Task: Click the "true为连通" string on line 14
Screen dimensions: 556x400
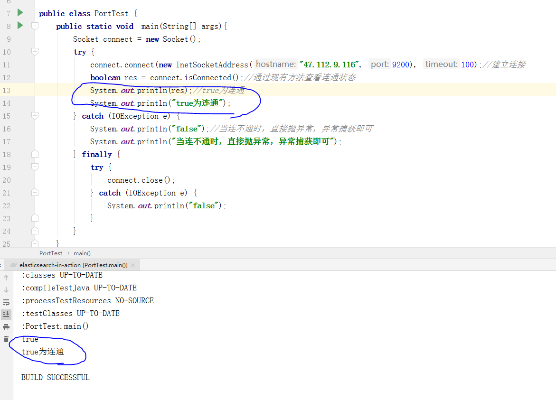Action: pos(198,103)
